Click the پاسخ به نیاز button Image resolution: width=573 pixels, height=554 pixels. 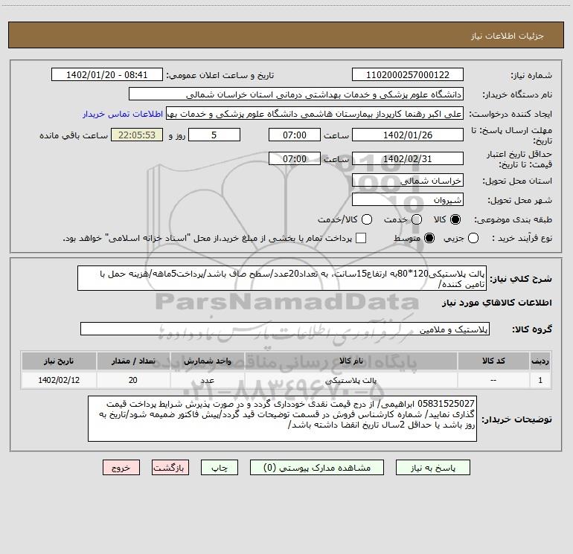tap(432, 468)
